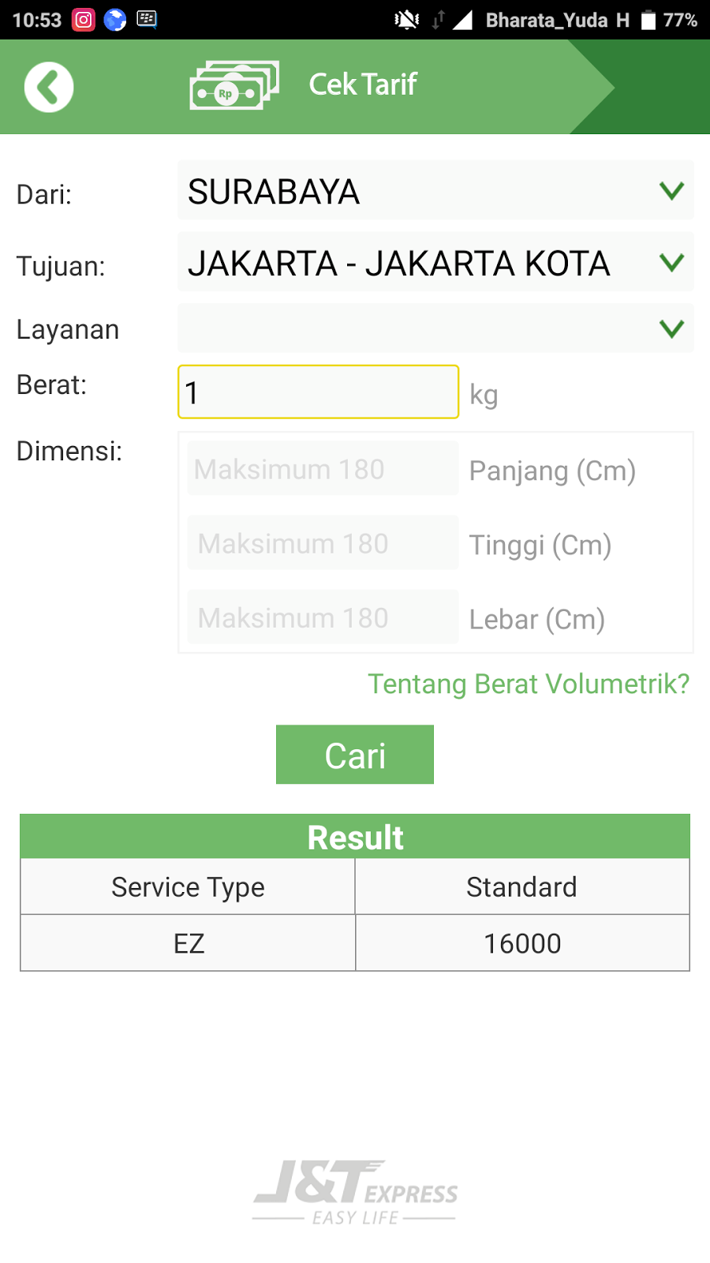Click the Cari search button
Viewport: 710px width, 1263px height.
355,755
